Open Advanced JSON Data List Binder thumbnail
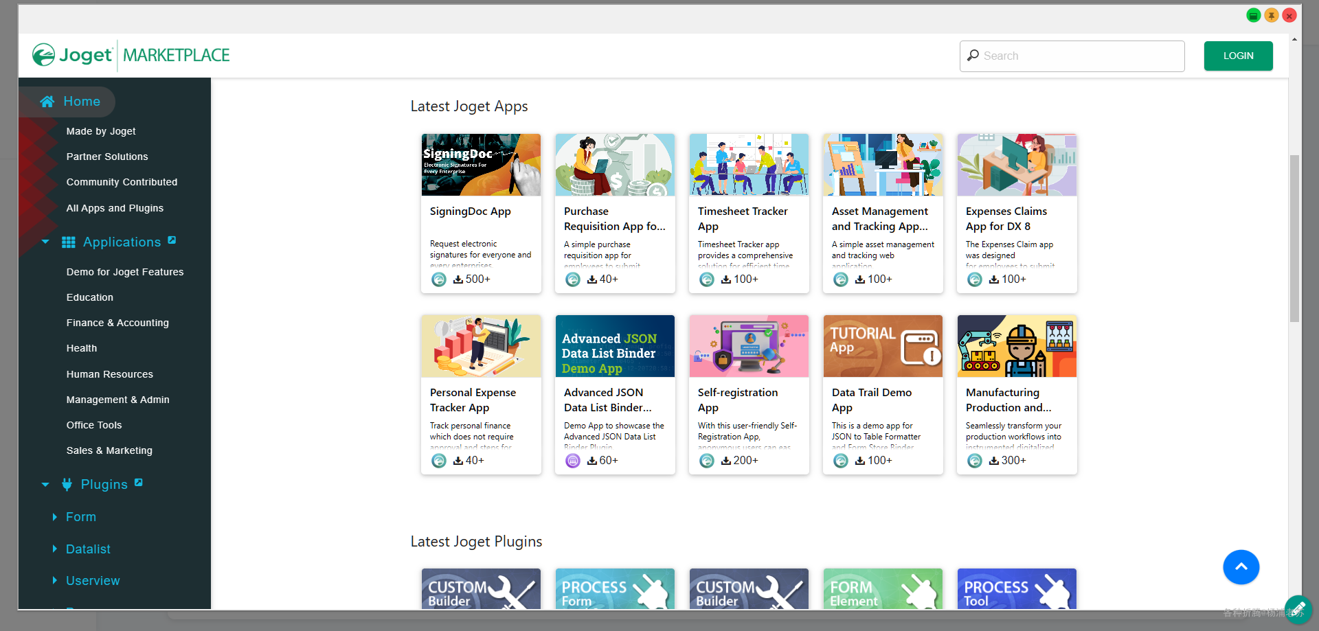The height and width of the screenshot is (631, 1319). click(x=615, y=346)
